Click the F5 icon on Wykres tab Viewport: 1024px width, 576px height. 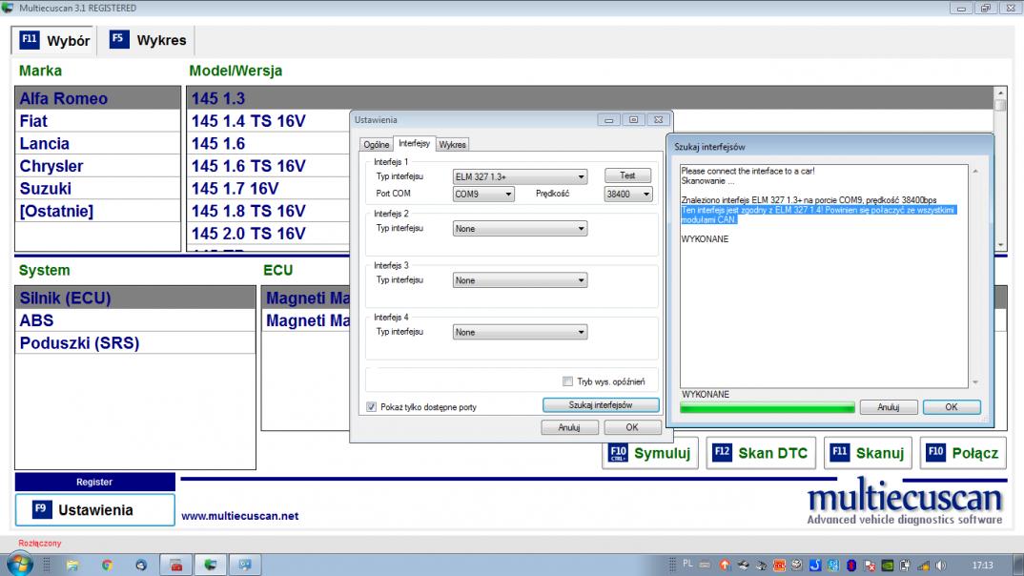point(119,39)
